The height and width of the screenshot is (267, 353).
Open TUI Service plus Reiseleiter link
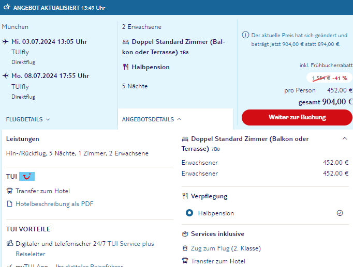85,249
